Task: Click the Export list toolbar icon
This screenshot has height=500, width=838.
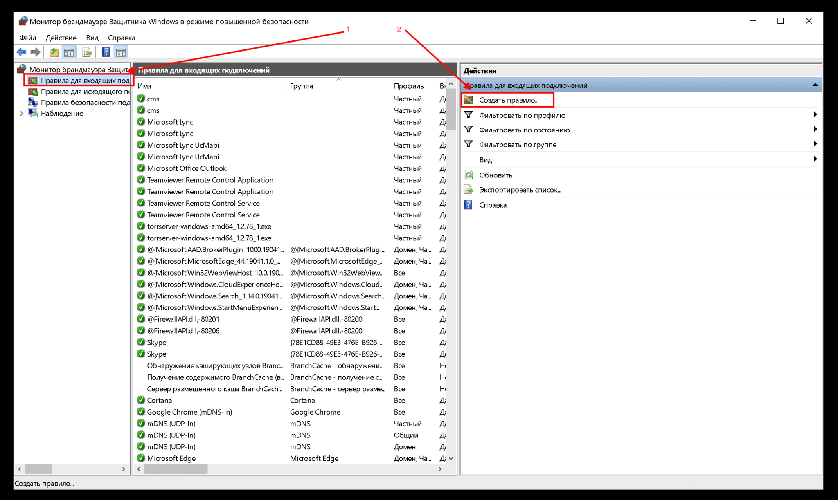Action: point(87,52)
